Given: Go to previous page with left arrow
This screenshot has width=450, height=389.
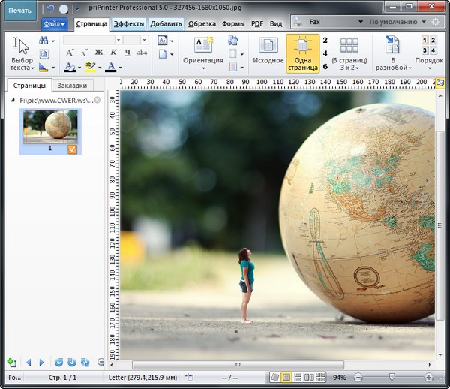Looking at the screenshot, I should click(29, 362).
